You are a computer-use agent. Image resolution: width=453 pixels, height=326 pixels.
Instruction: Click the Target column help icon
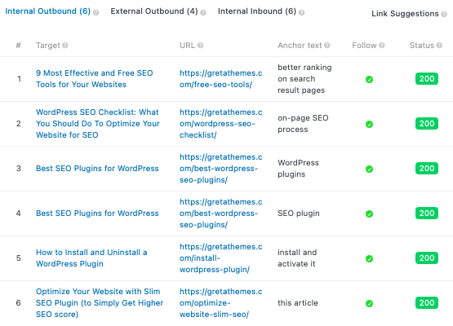(x=65, y=46)
